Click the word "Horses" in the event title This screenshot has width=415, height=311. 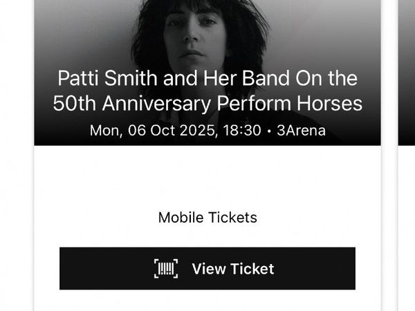click(337, 104)
